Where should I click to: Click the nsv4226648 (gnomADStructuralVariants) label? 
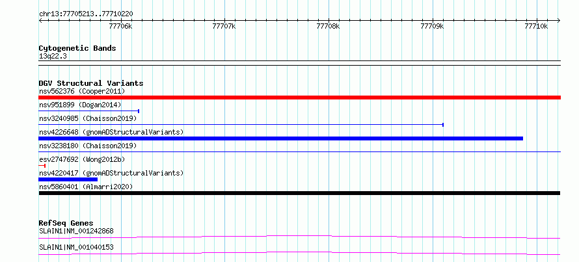pyautogui.click(x=111, y=132)
